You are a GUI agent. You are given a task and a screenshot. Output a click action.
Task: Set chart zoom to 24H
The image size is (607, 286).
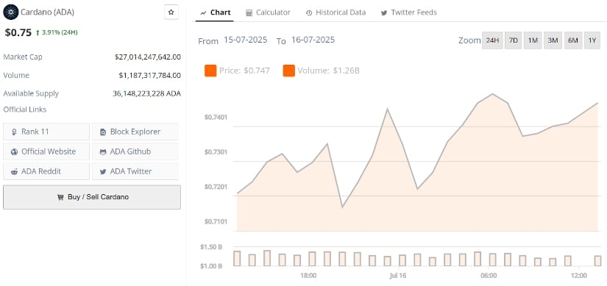492,40
